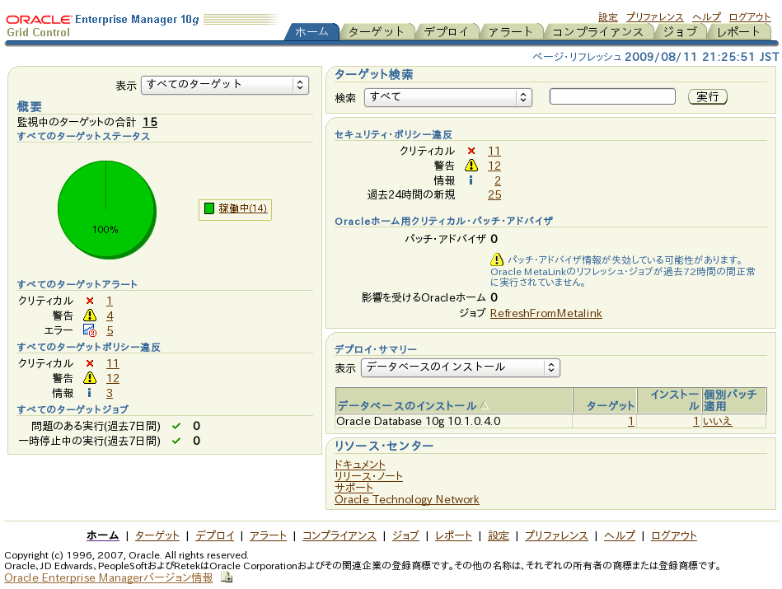Open Oracle Enterprise Managerバージョン情報 link
The height and width of the screenshot is (589, 782).
point(109,577)
